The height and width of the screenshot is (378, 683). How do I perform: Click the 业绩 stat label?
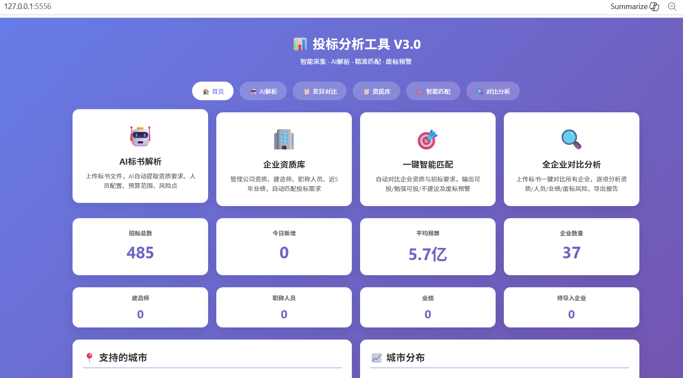(x=428, y=298)
